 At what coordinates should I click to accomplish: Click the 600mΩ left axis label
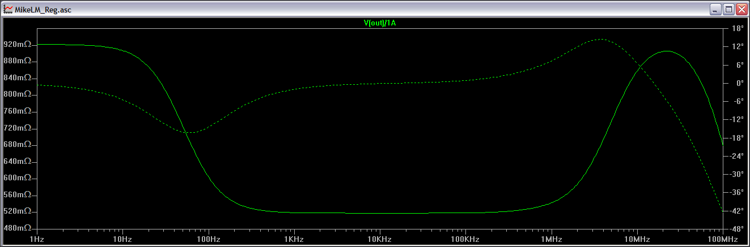[16, 178]
